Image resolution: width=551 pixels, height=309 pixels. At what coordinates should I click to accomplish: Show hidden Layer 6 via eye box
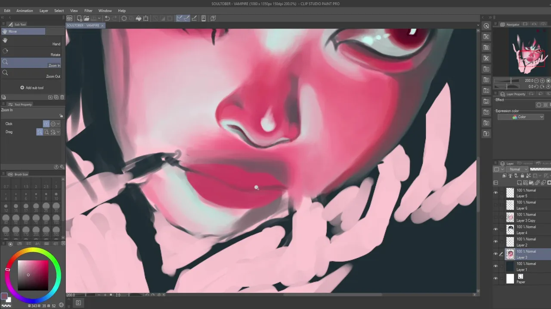click(x=495, y=205)
